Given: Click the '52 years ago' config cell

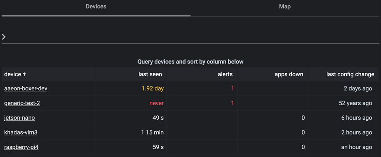Looking at the screenshot, I should click(x=356, y=103).
